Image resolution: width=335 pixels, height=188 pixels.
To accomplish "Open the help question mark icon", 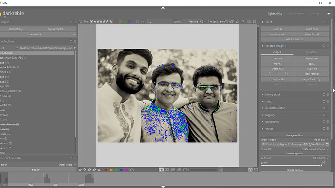I will pyautogui.click(x=243, y=21).
